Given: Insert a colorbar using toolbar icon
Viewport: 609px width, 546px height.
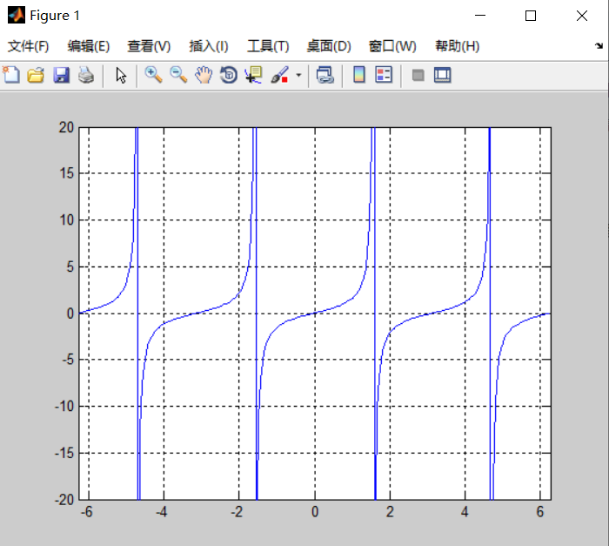Looking at the screenshot, I should click(x=359, y=75).
